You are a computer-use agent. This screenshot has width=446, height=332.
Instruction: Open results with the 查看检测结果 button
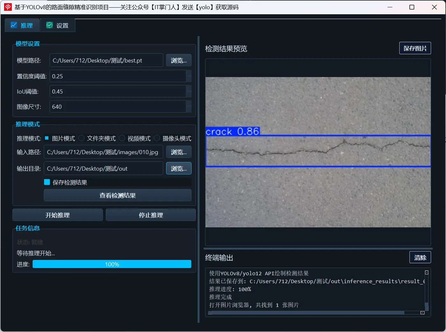point(117,195)
